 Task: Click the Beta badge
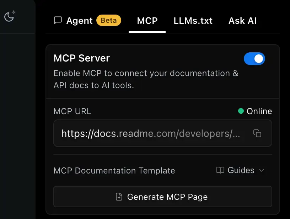tap(109, 20)
